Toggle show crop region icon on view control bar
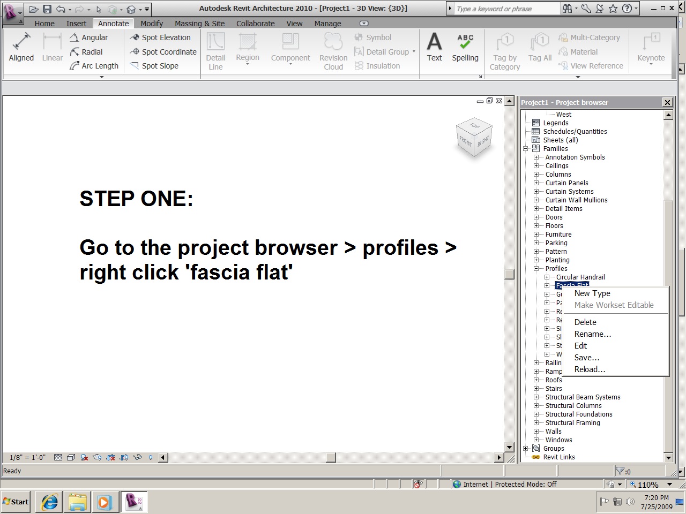The width and height of the screenshot is (686, 514). 124,457
